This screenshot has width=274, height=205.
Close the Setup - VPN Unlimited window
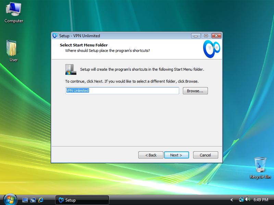pyautogui.click(x=216, y=36)
